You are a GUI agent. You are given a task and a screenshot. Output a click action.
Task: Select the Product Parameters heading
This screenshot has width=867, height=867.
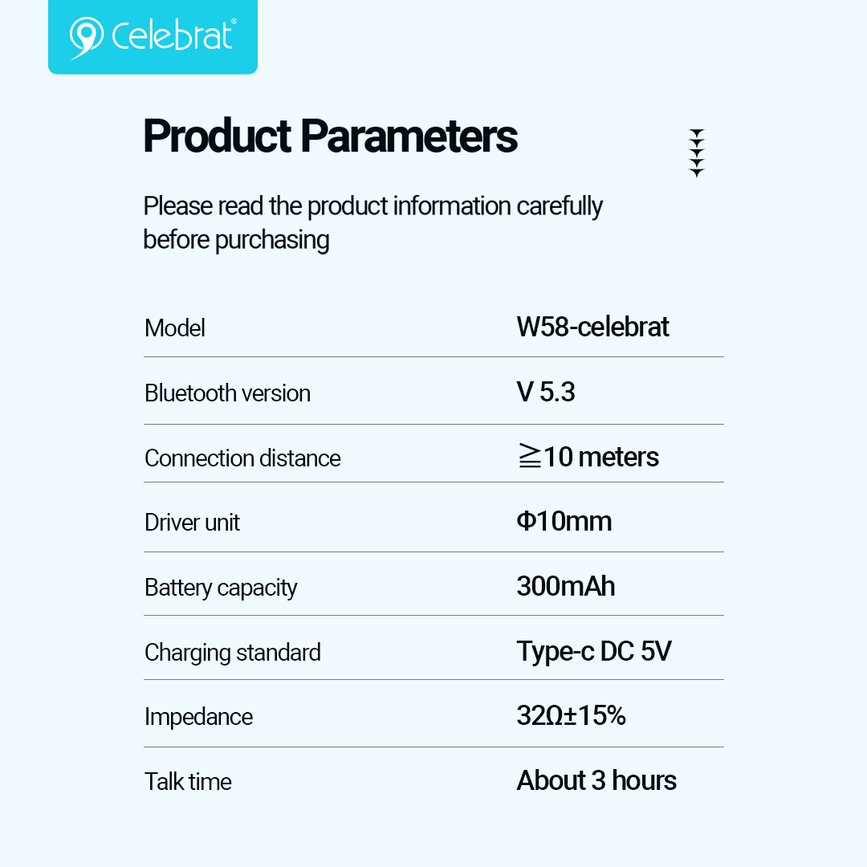point(330,136)
